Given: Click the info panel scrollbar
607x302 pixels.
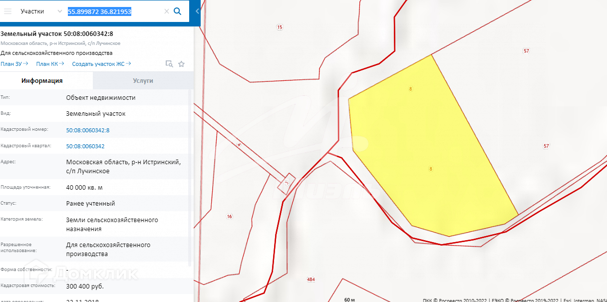Looking at the screenshot, I should pyautogui.click(x=190, y=177).
